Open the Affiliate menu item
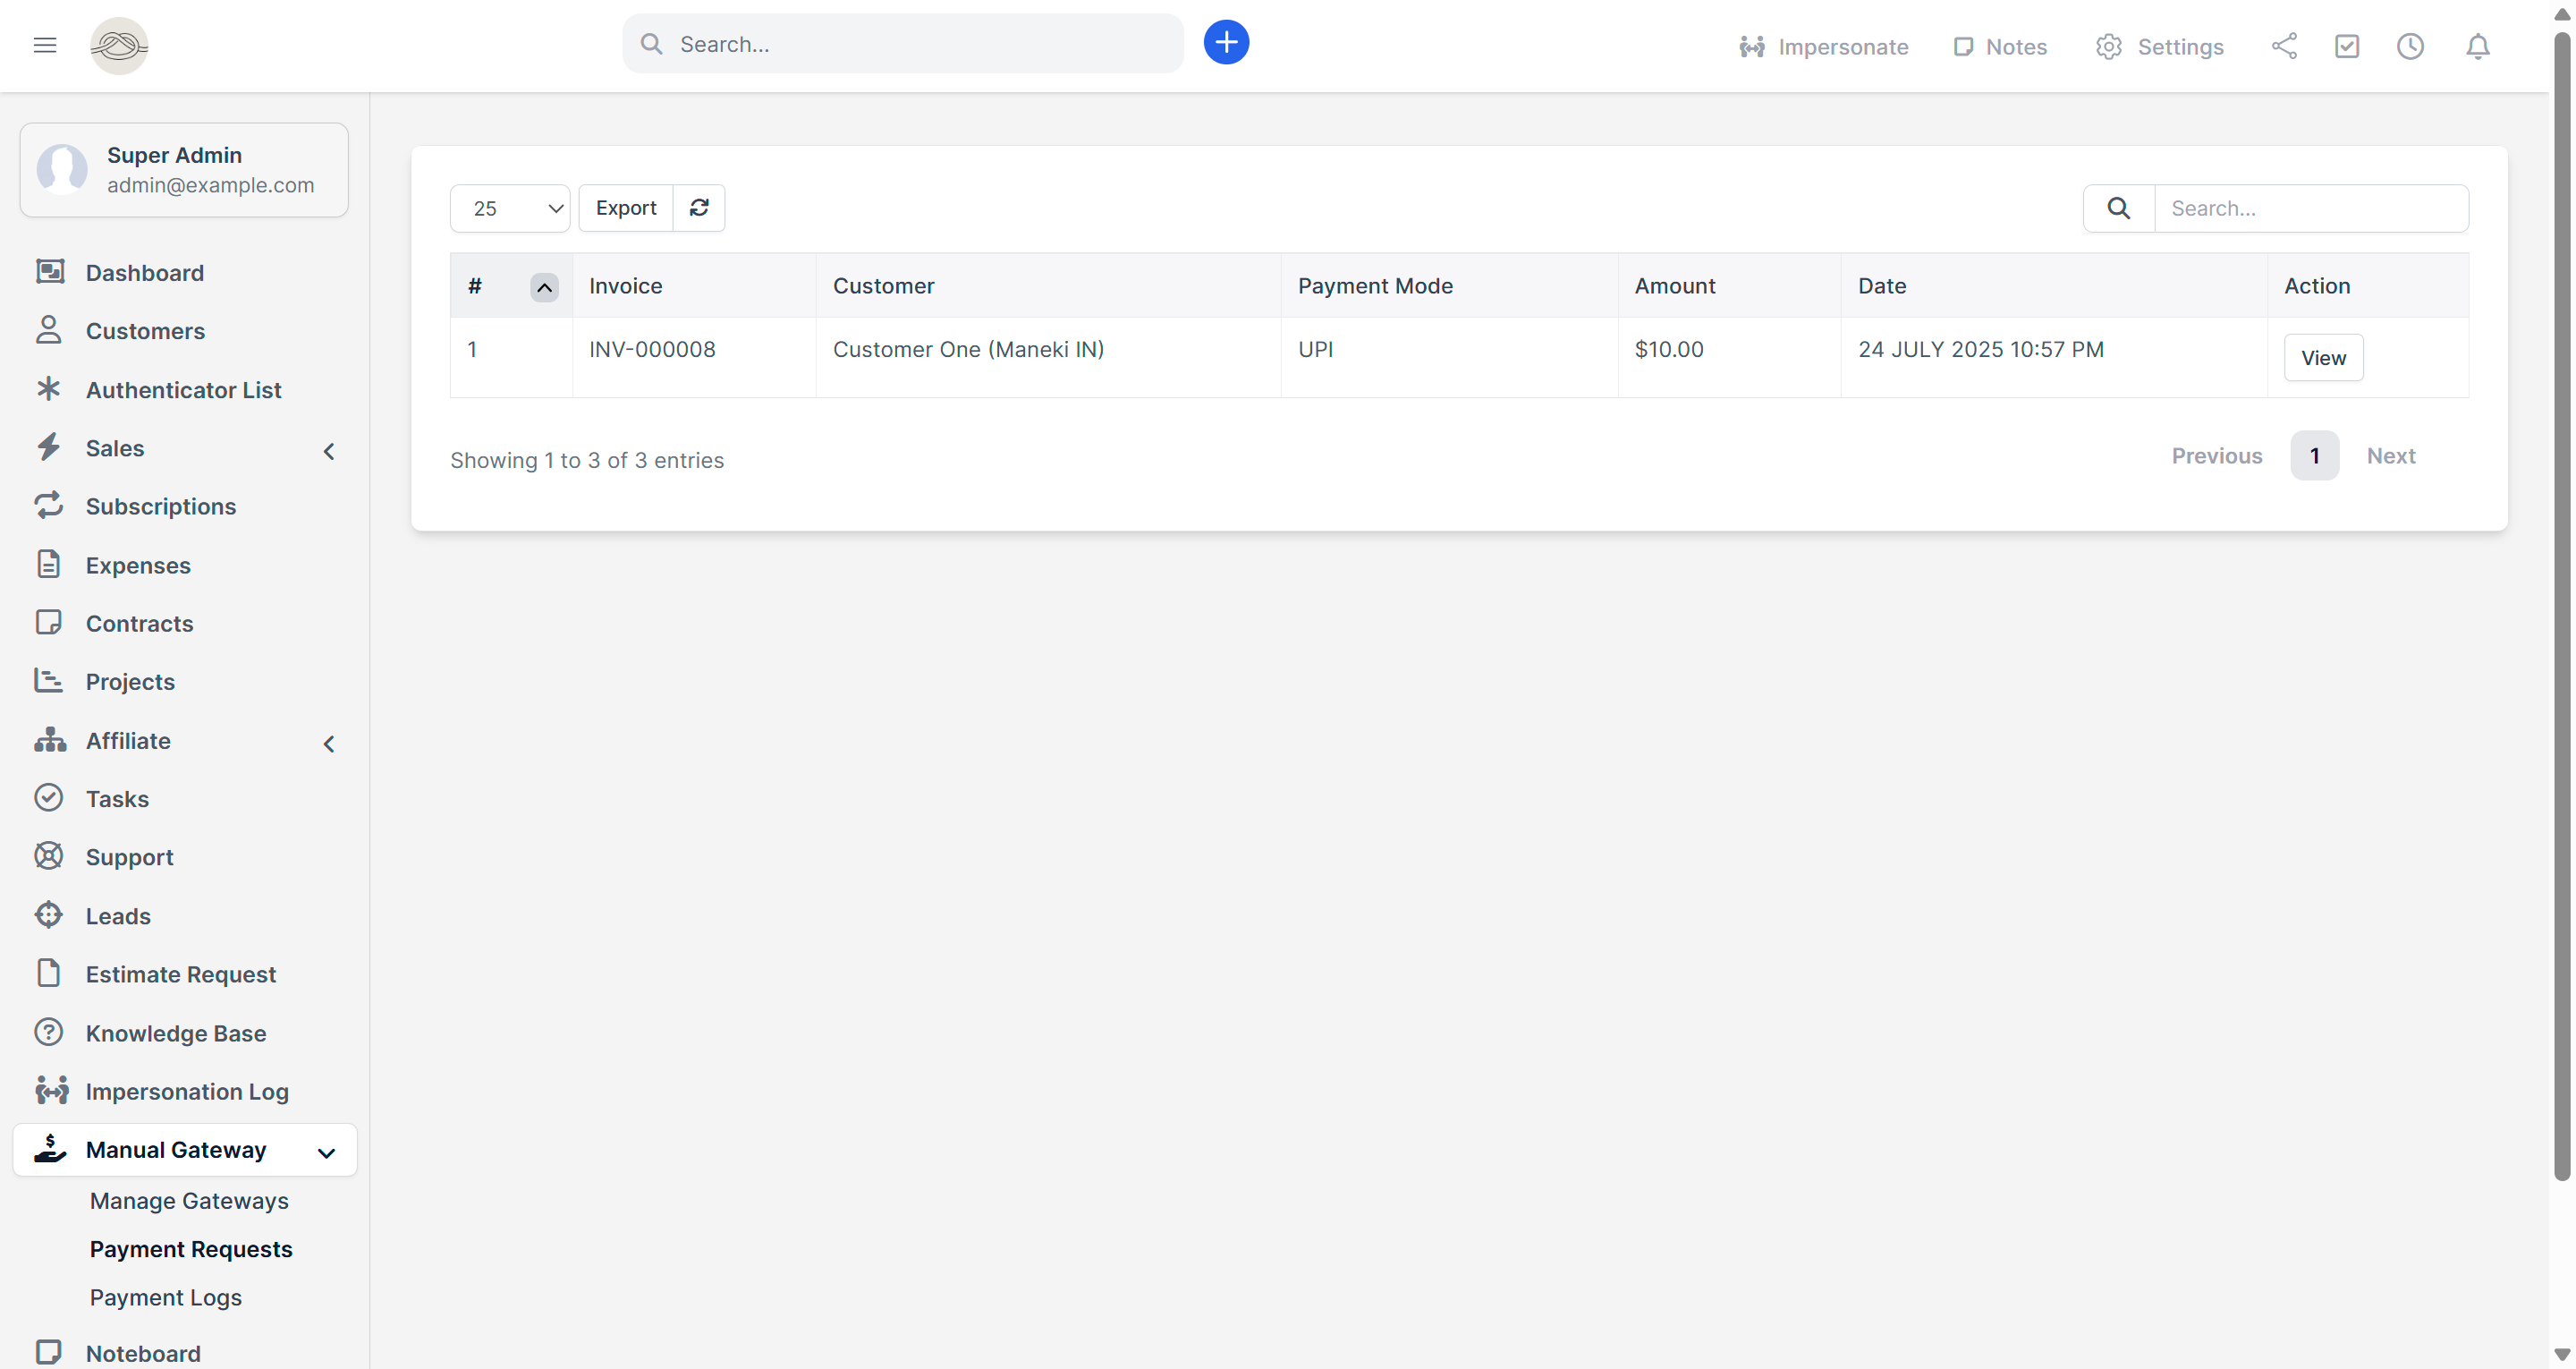 tap(128, 741)
